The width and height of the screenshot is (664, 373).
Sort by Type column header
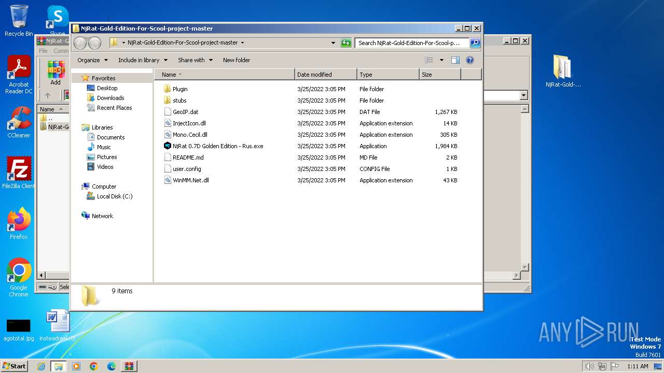(388, 75)
